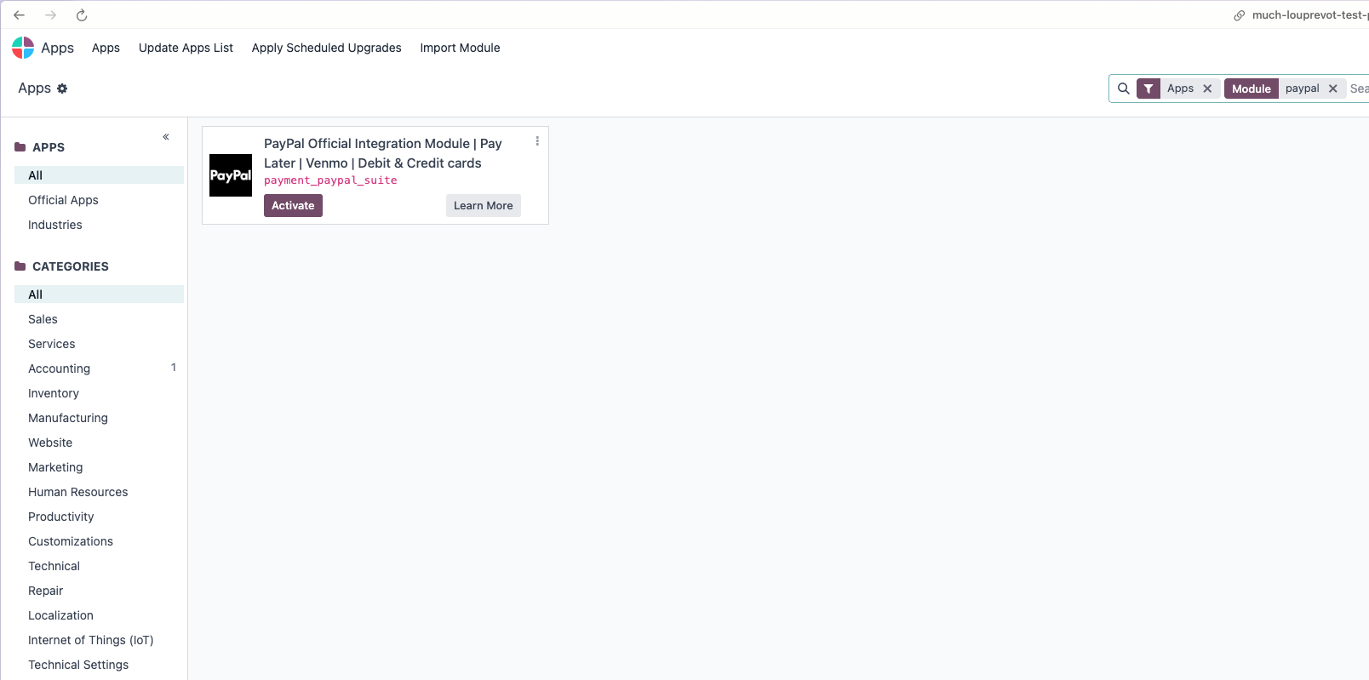
Task: Select the Accounting category
Action: coord(59,369)
